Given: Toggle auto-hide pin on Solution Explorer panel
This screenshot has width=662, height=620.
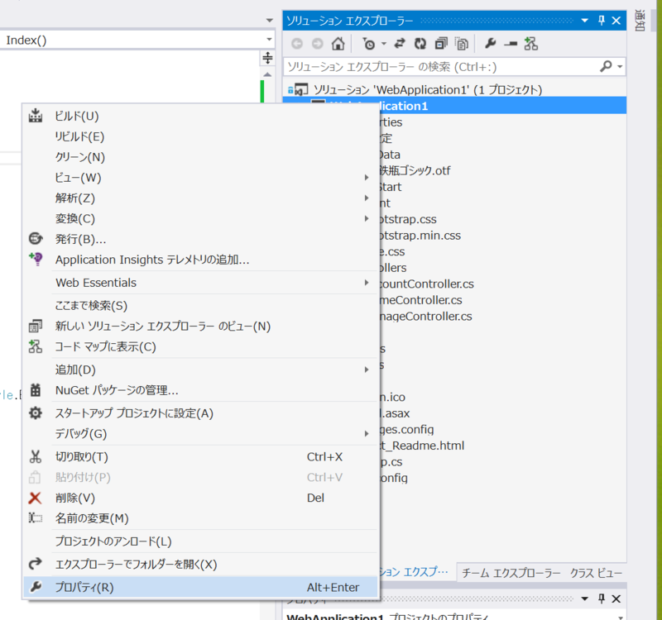Looking at the screenshot, I should tap(602, 20).
